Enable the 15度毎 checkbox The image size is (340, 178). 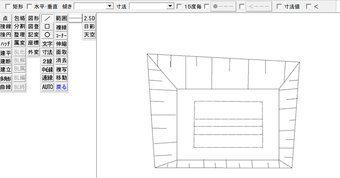click(179, 6)
